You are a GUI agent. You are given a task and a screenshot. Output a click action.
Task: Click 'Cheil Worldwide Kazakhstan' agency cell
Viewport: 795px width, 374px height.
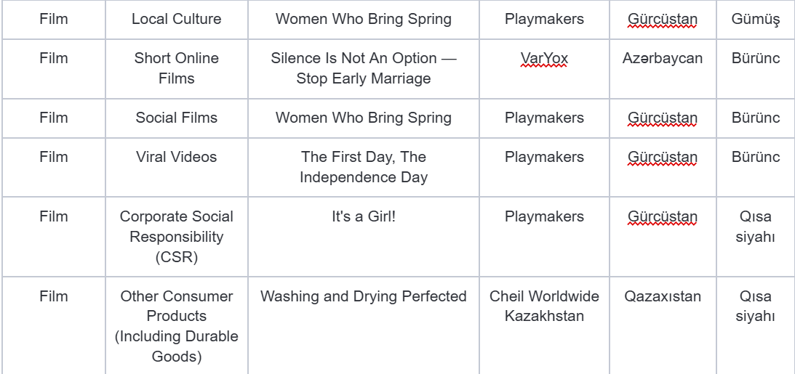coord(544,325)
